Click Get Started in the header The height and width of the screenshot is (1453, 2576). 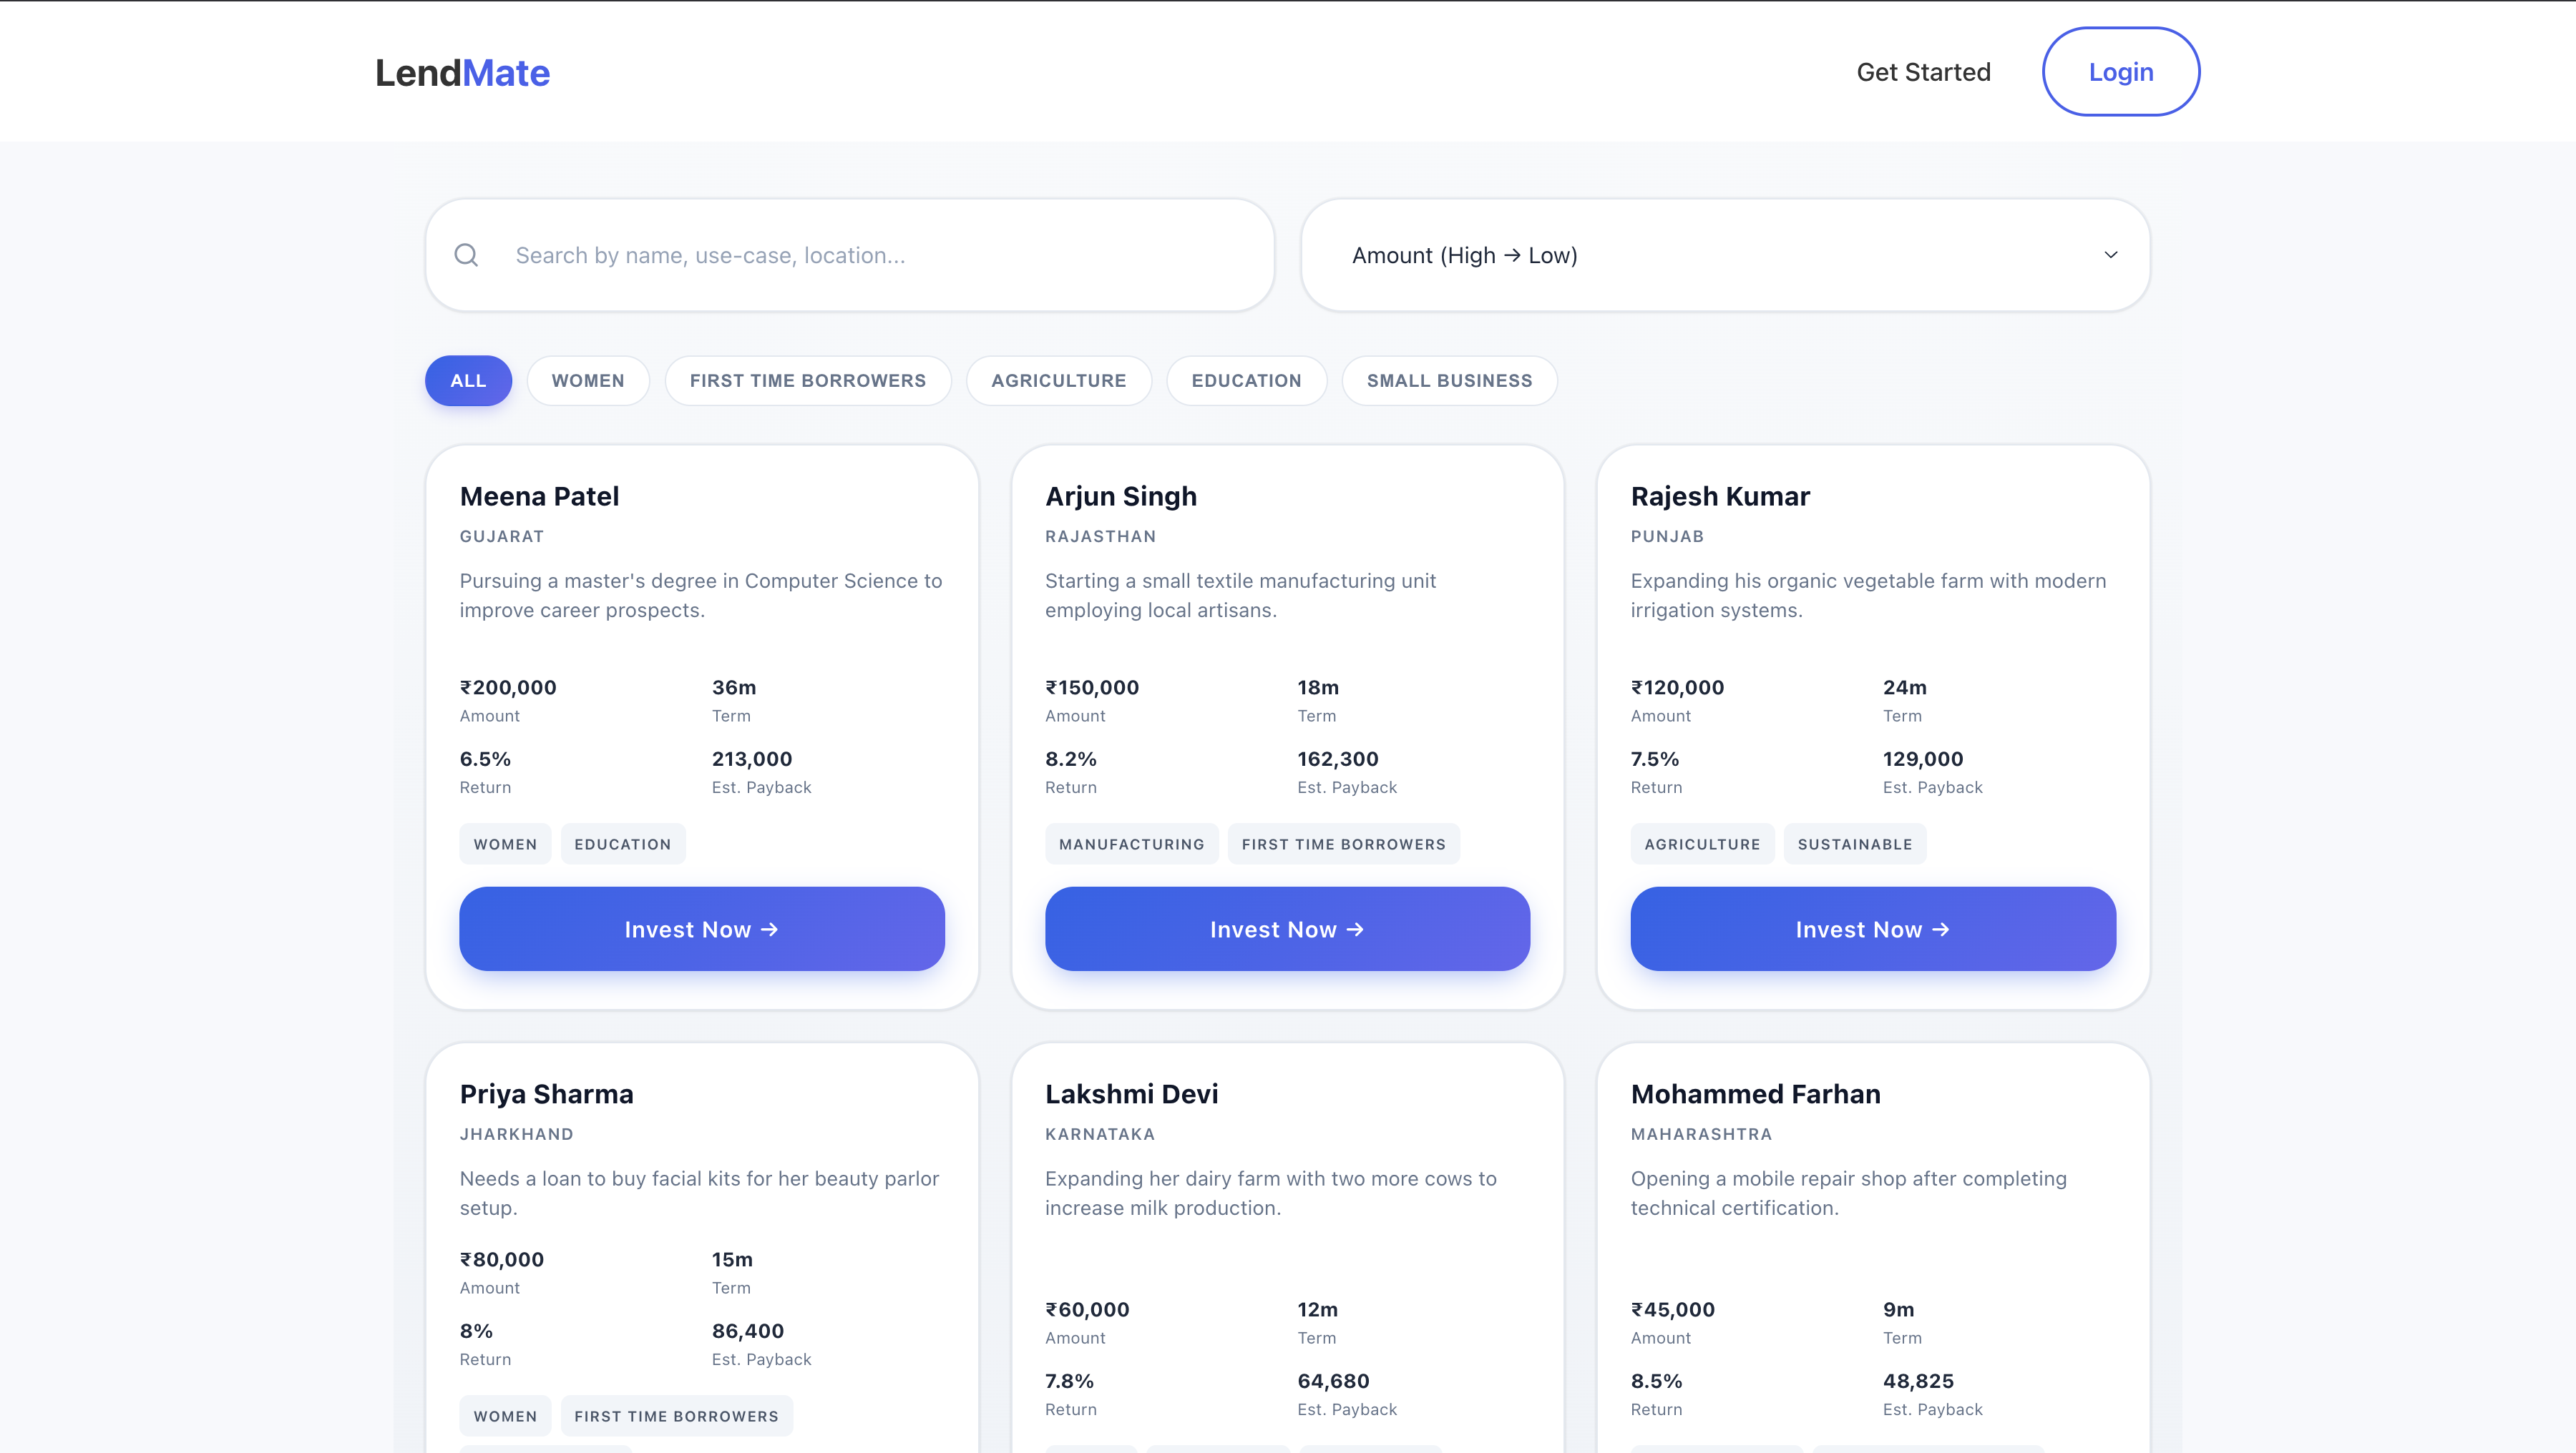(1923, 71)
